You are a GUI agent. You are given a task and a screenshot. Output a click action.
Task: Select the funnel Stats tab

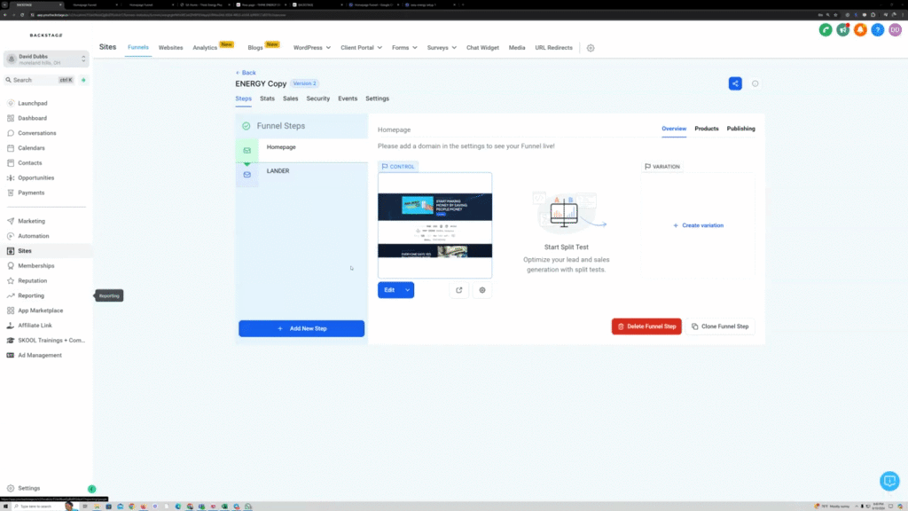267,98
